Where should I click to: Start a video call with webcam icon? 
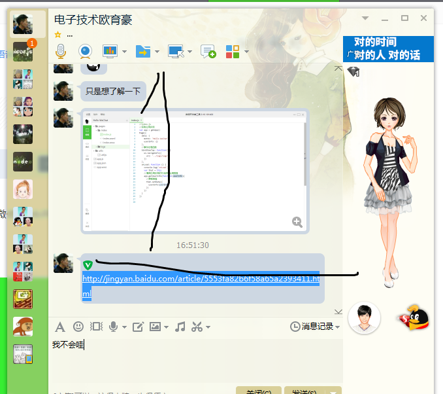[x=85, y=51]
